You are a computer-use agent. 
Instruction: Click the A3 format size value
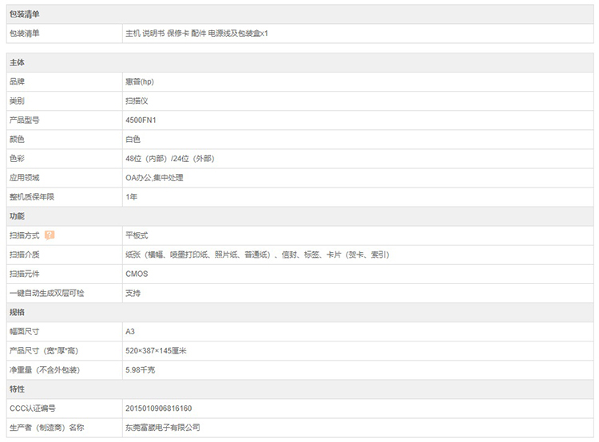[x=130, y=331]
